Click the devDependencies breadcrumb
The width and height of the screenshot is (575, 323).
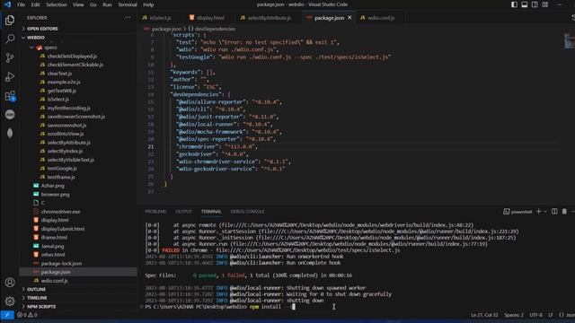(x=212, y=29)
